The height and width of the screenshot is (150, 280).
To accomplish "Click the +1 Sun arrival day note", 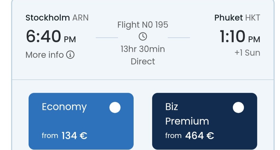I will [x=247, y=53].
